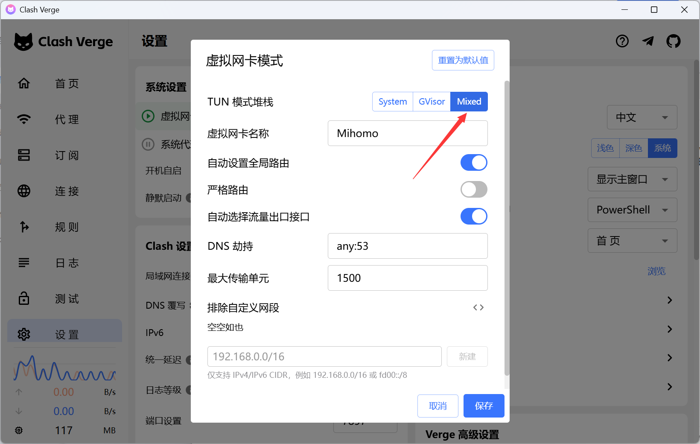700x444 pixels.
Task: Click the memory chip icon
Action: [x=19, y=430]
